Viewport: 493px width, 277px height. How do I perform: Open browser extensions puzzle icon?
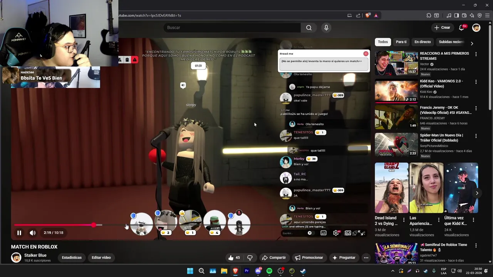(x=429, y=15)
